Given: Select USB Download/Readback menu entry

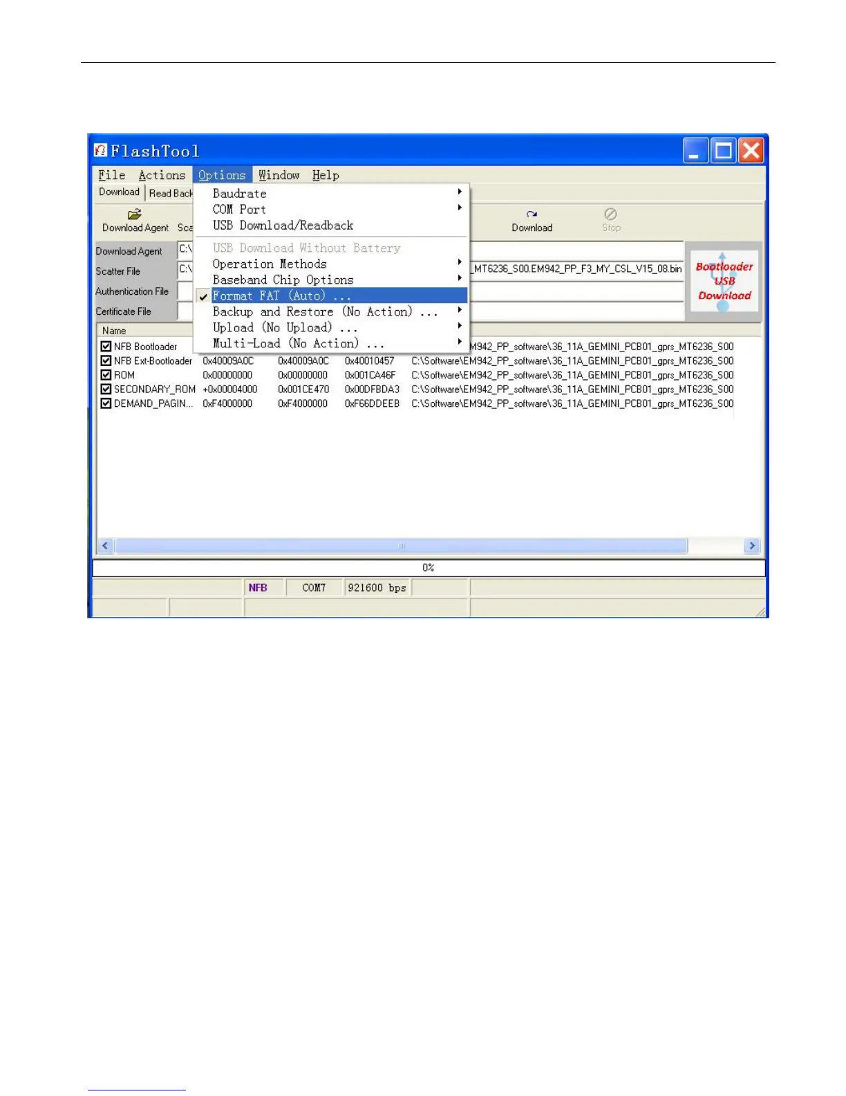Looking at the screenshot, I should pos(332,225).
